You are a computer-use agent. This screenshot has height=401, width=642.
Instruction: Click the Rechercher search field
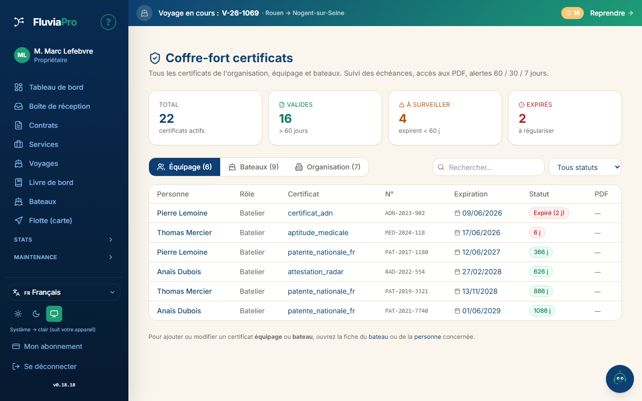tap(489, 167)
